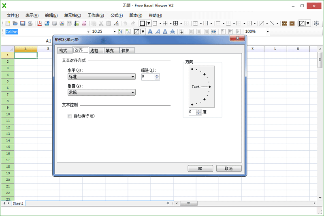Click the Redo arrow icon
Viewport: 324px width, 216px height.
133,24
